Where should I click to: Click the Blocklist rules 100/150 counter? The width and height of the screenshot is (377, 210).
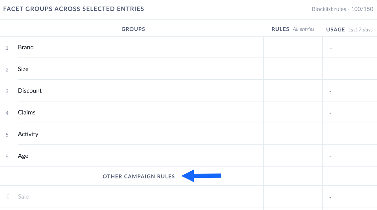(x=342, y=9)
